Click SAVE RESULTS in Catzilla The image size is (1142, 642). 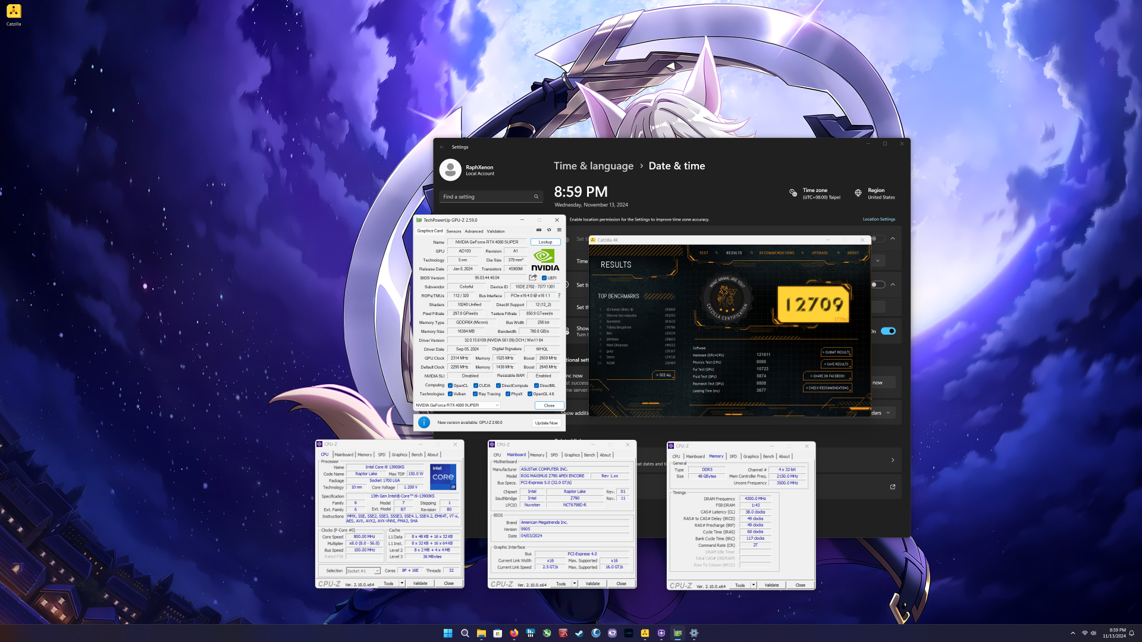click(836, 364)
